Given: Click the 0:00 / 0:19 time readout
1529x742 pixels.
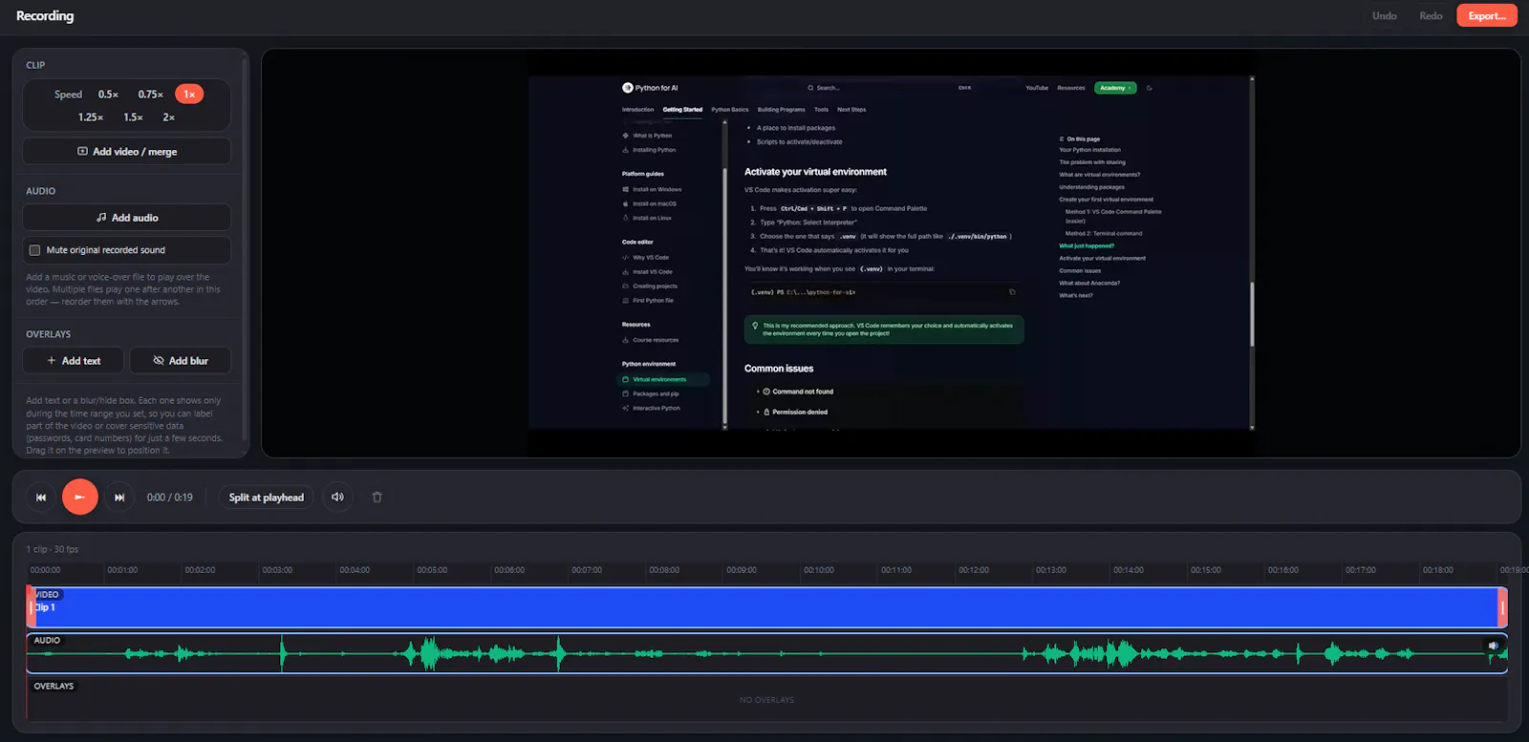Looking at the screenshot, I should [x=170, y=498].
